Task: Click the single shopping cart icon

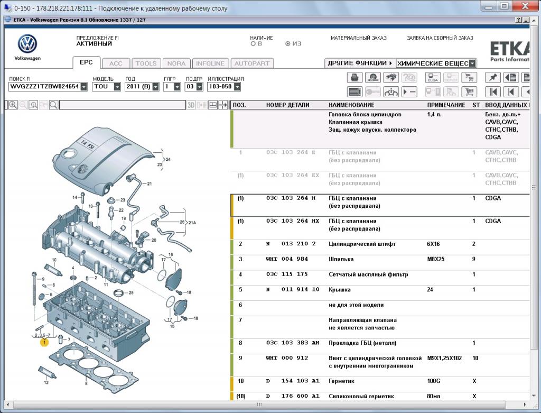Action: coord(469,92)
